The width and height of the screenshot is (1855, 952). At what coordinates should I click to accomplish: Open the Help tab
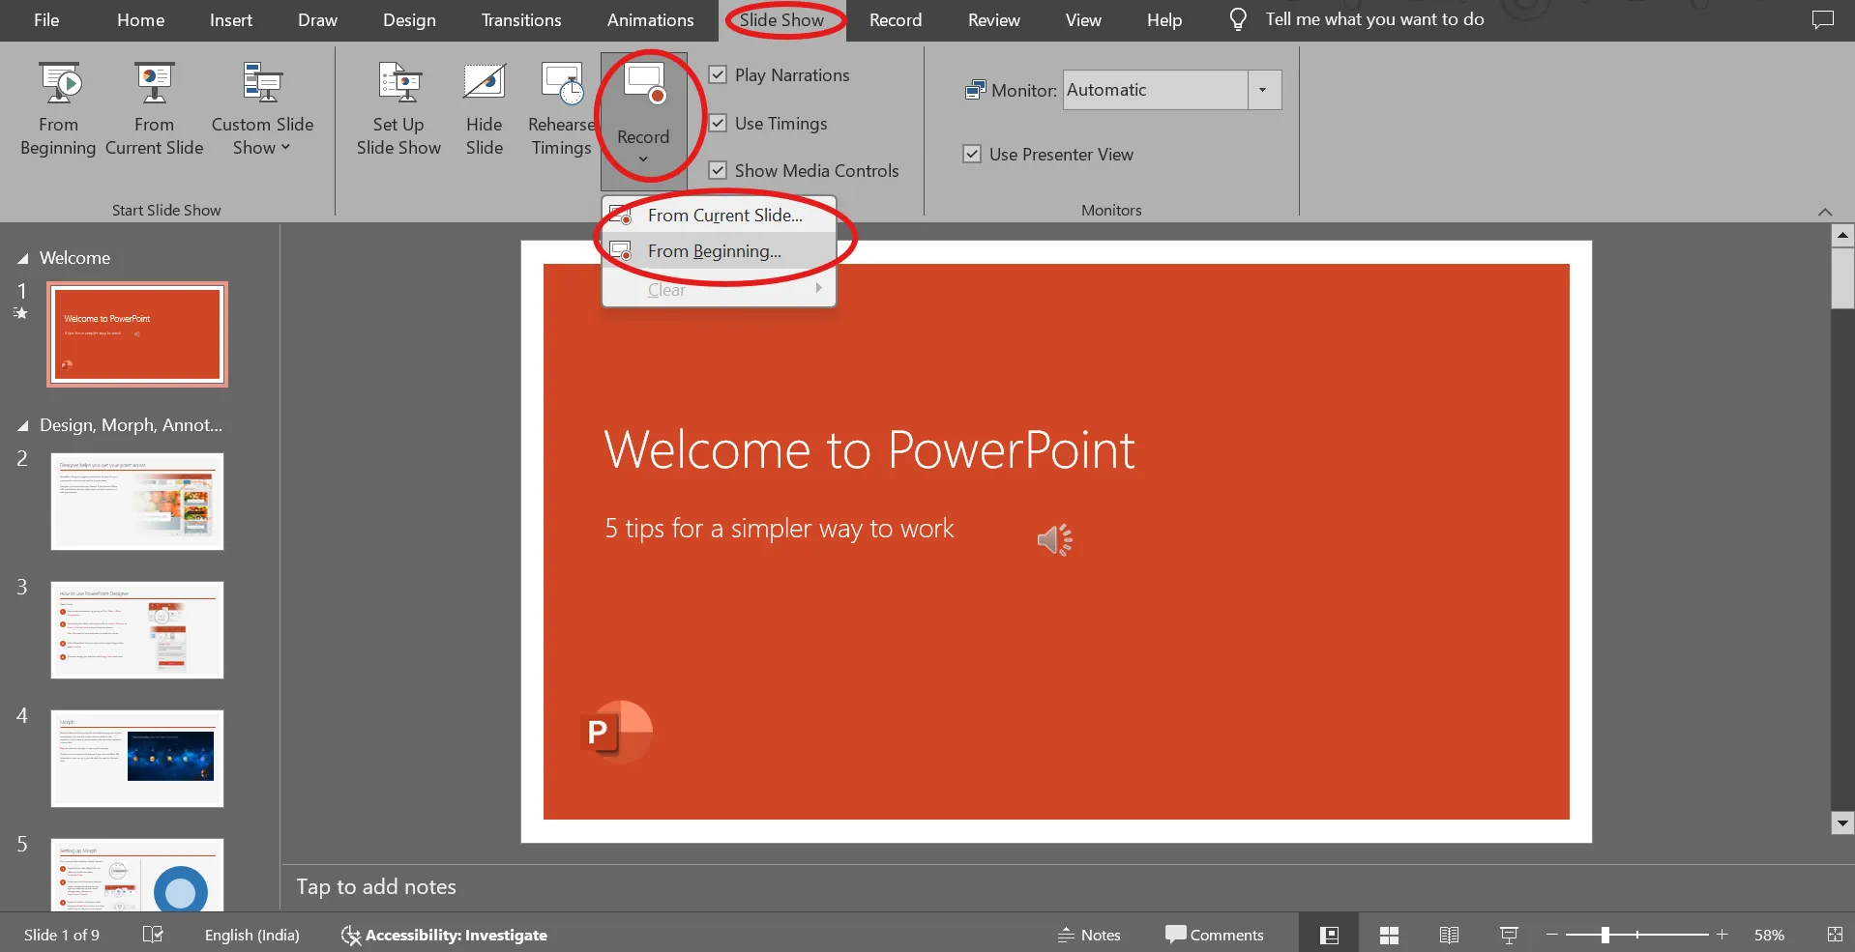(x=1164, y=19)
